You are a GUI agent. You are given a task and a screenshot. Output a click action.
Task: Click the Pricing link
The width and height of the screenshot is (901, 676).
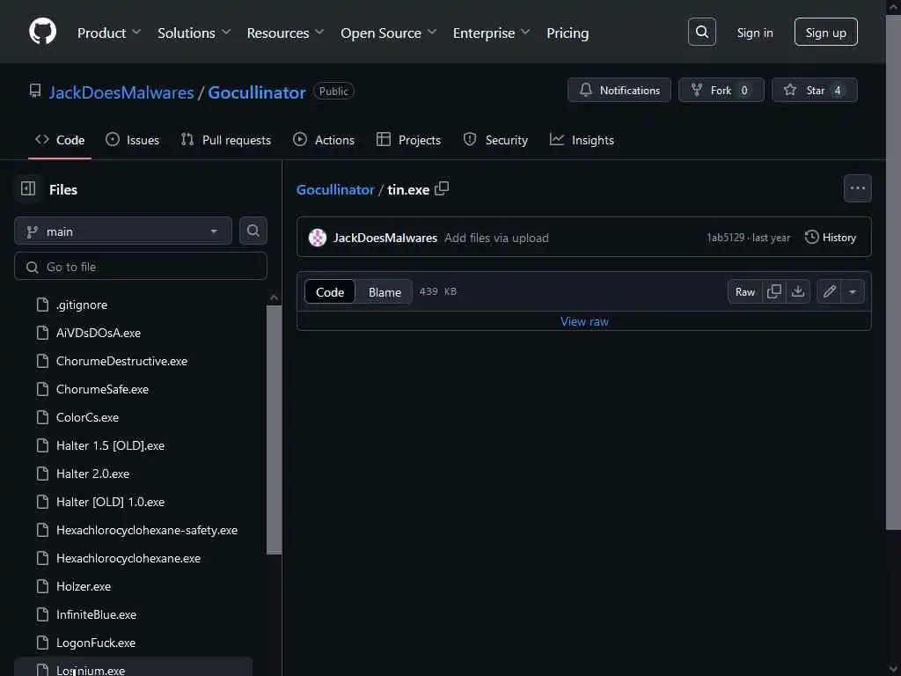point(568,33)
